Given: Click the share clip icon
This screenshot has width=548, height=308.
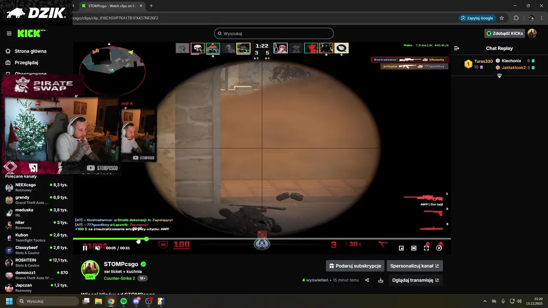Looking at the screenshot, I should pyautogui.click(x=367, y=280).
